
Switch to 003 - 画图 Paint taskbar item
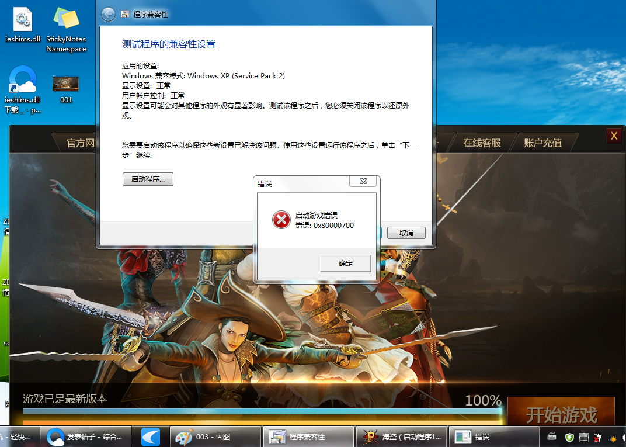215,436
